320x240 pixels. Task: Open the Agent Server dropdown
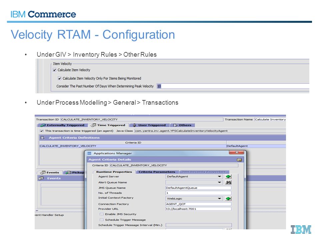click(219, 177)
